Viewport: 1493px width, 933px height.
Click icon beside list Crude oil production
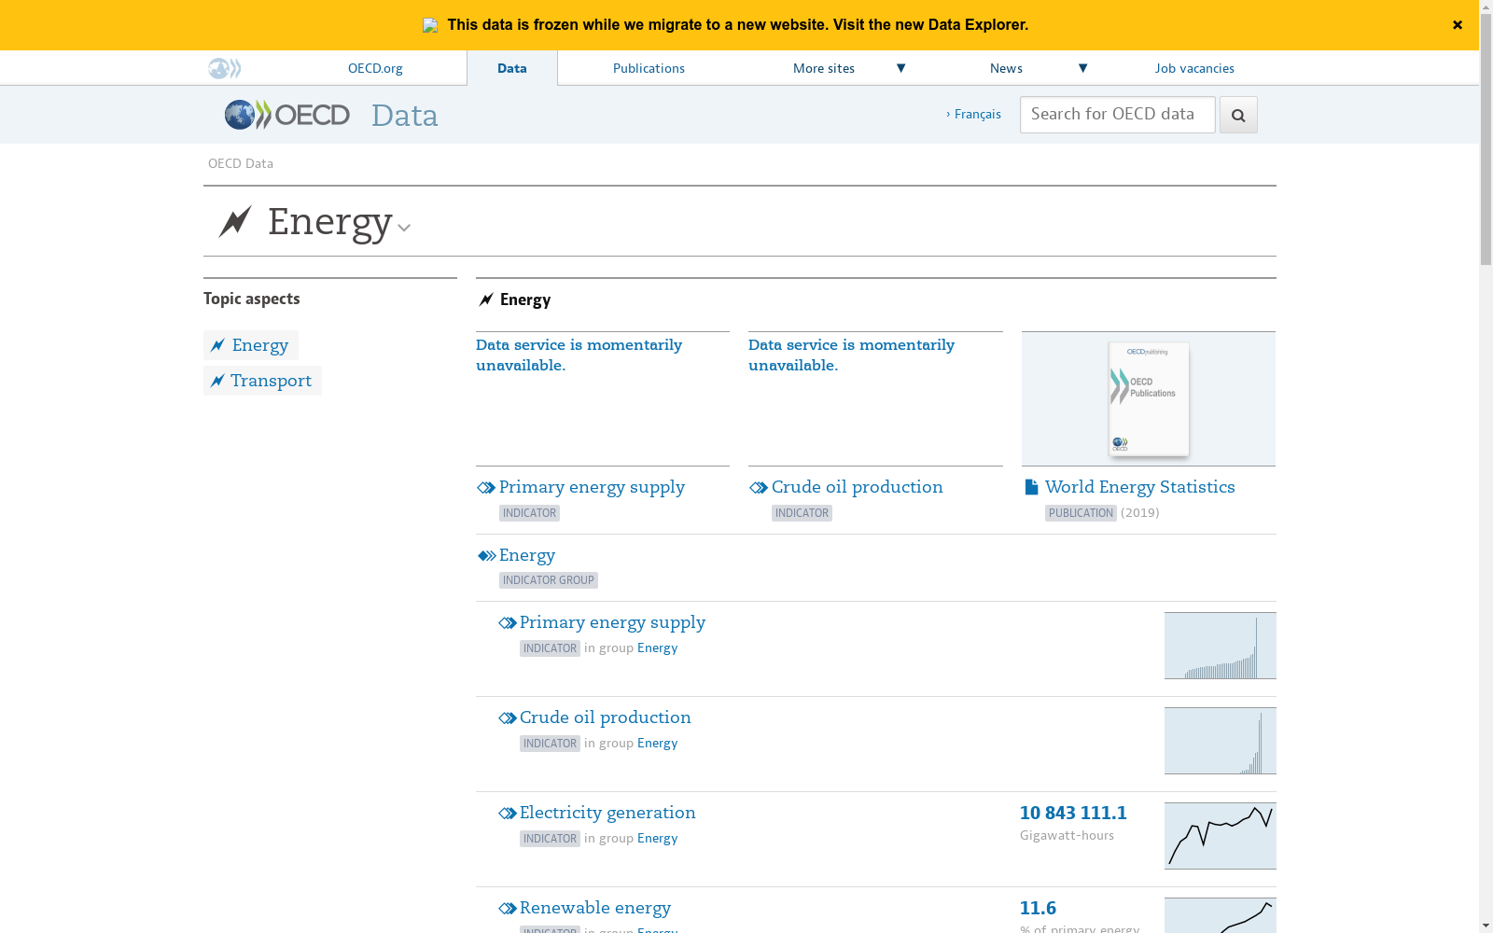508,718
